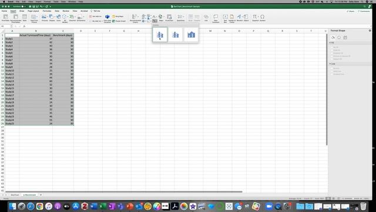Insert a PivotChart
Viewport: 376px width, 212px height.
(x=169, y=17)
